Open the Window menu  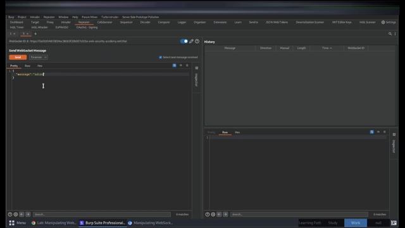point(63,17)
